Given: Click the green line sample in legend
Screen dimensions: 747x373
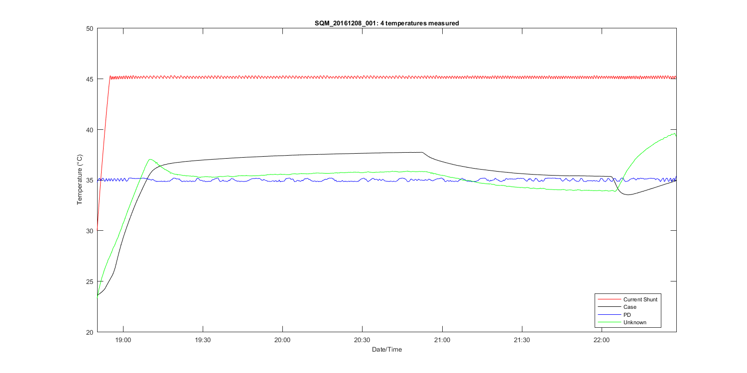Looking at the screenshot, I should click(x=609, y=322).
